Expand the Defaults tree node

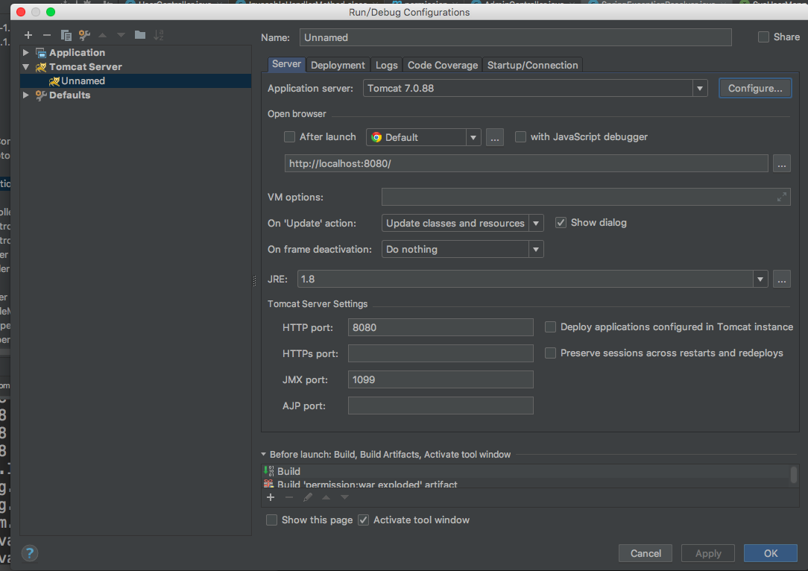[26, 95]
